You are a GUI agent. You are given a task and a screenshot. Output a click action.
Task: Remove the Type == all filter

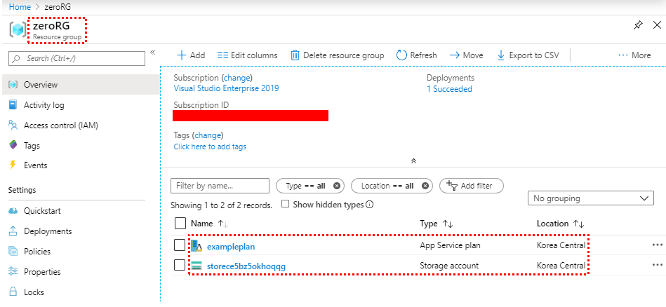(337, 186)
